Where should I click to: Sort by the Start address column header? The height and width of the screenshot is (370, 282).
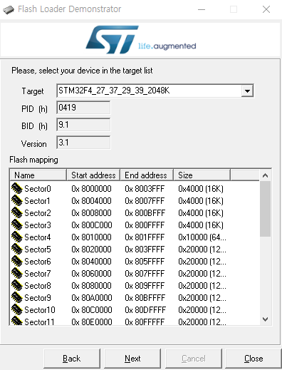93,175
